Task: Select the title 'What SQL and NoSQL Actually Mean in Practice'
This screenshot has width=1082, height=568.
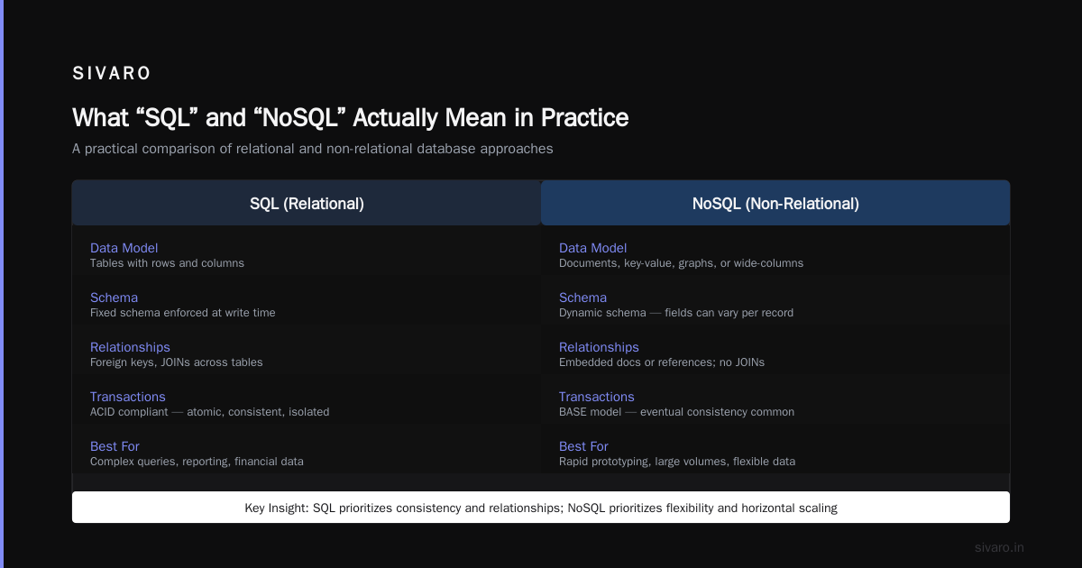Action: [351, 118]
